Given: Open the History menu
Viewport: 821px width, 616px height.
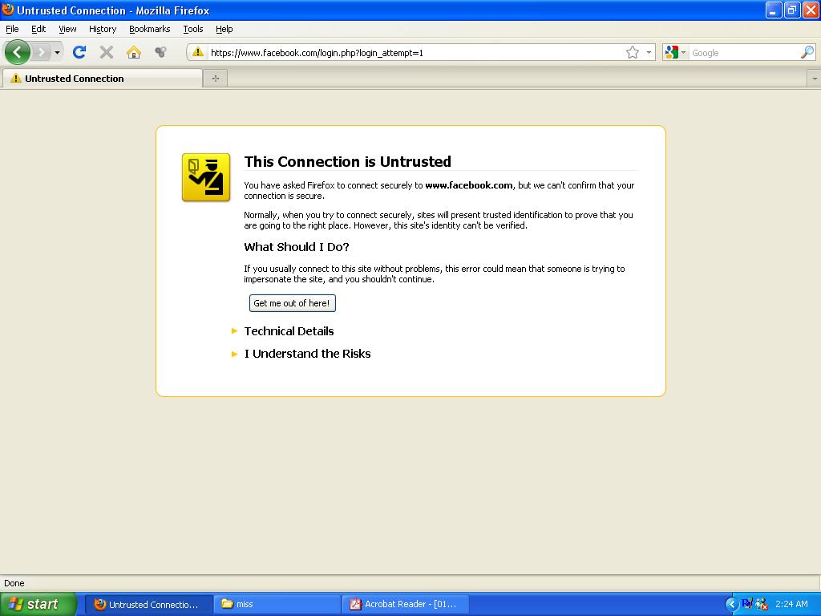Looking at the screenshot, I should coord(103,30).
